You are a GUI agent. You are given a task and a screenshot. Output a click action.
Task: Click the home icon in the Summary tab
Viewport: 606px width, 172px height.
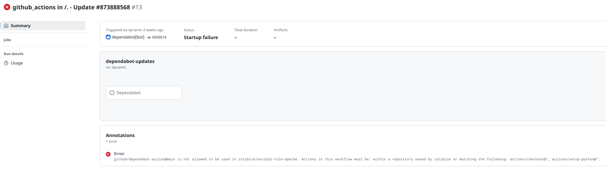6,26
